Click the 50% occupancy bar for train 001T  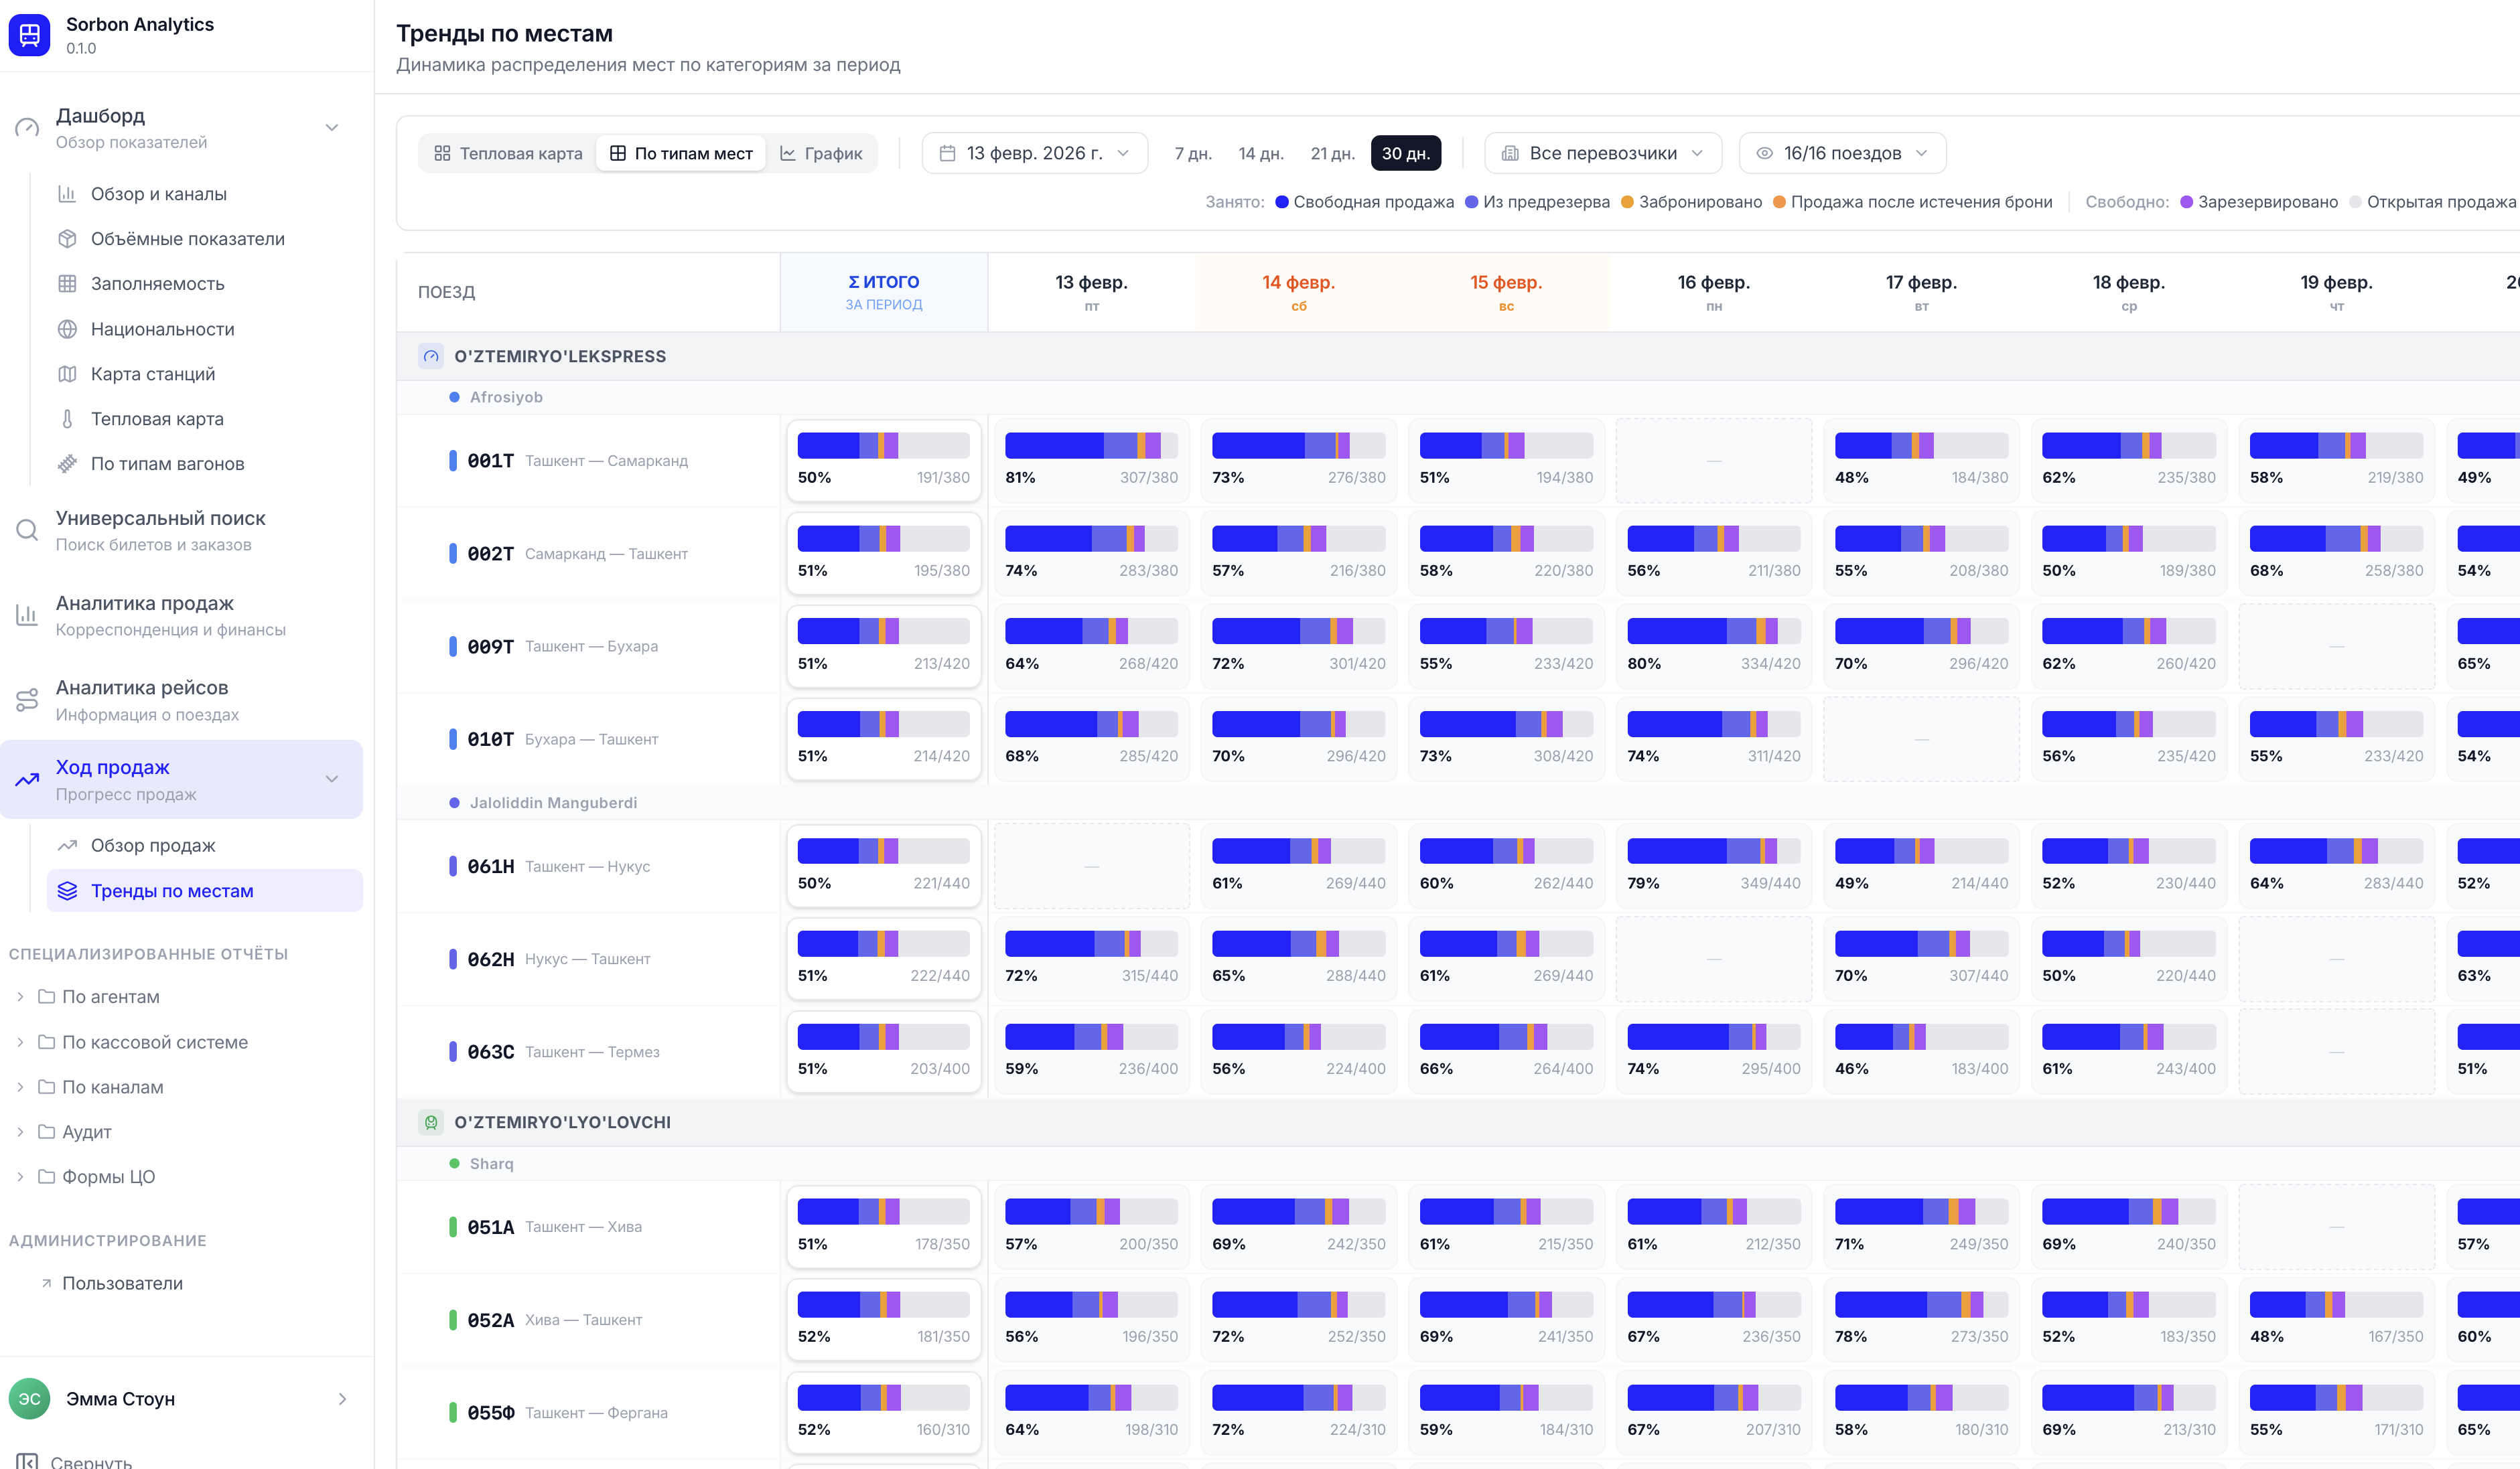[883, 446]
